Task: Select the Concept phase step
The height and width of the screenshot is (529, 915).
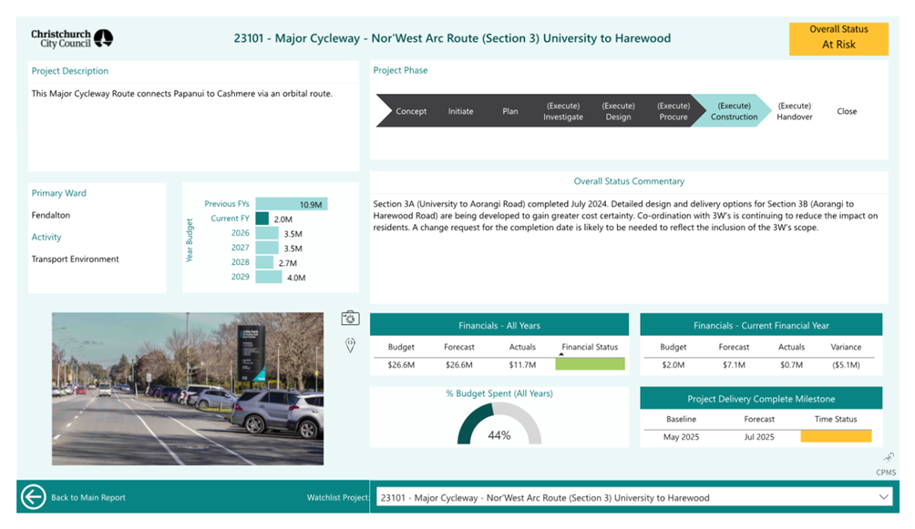Action: tap(411, 111)
